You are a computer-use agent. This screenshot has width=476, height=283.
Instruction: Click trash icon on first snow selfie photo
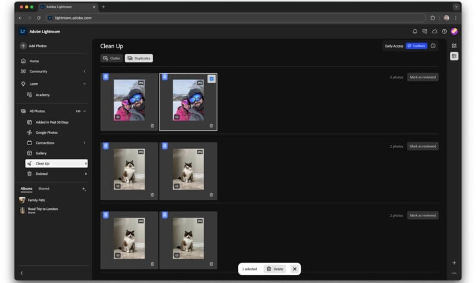coord(152,125)
